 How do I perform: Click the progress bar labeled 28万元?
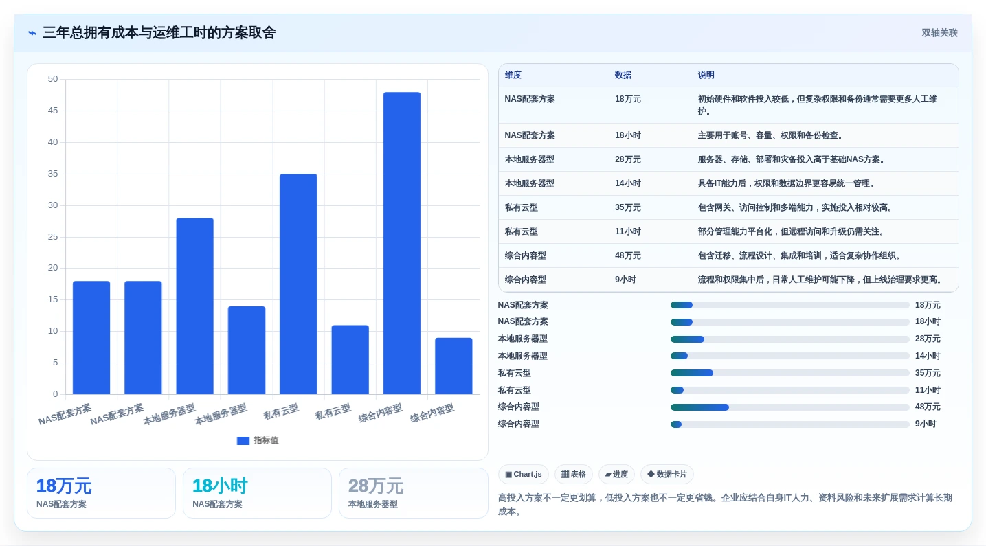coord(790,339)
